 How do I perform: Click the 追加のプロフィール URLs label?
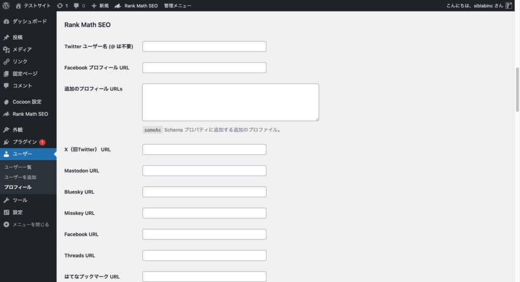93,89
